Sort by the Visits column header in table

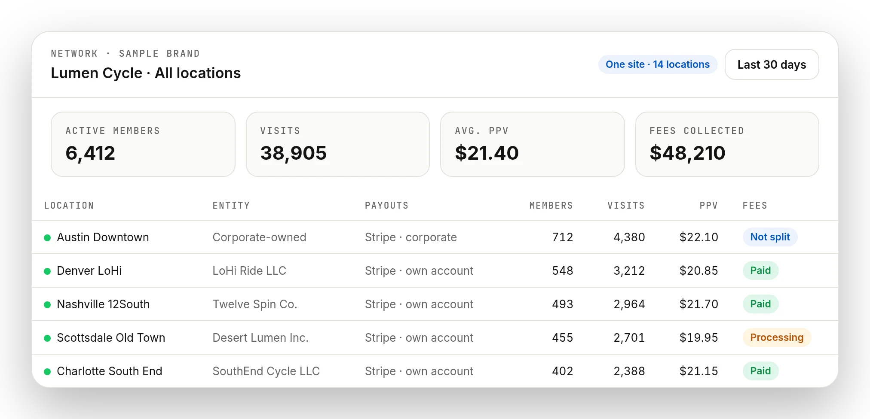coord(626,206)
